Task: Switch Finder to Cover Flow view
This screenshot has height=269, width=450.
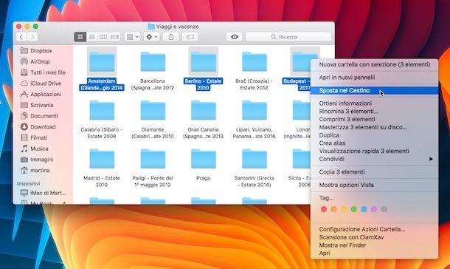Action: click(115, 37)
